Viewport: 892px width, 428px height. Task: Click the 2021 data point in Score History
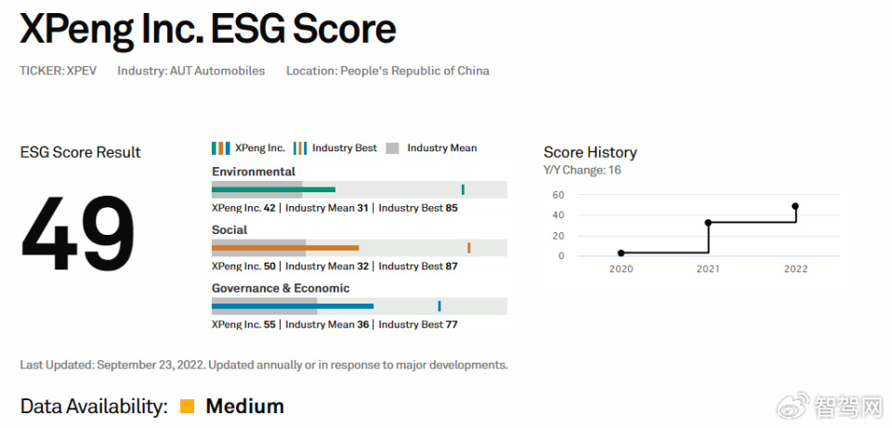pos(708,223)
